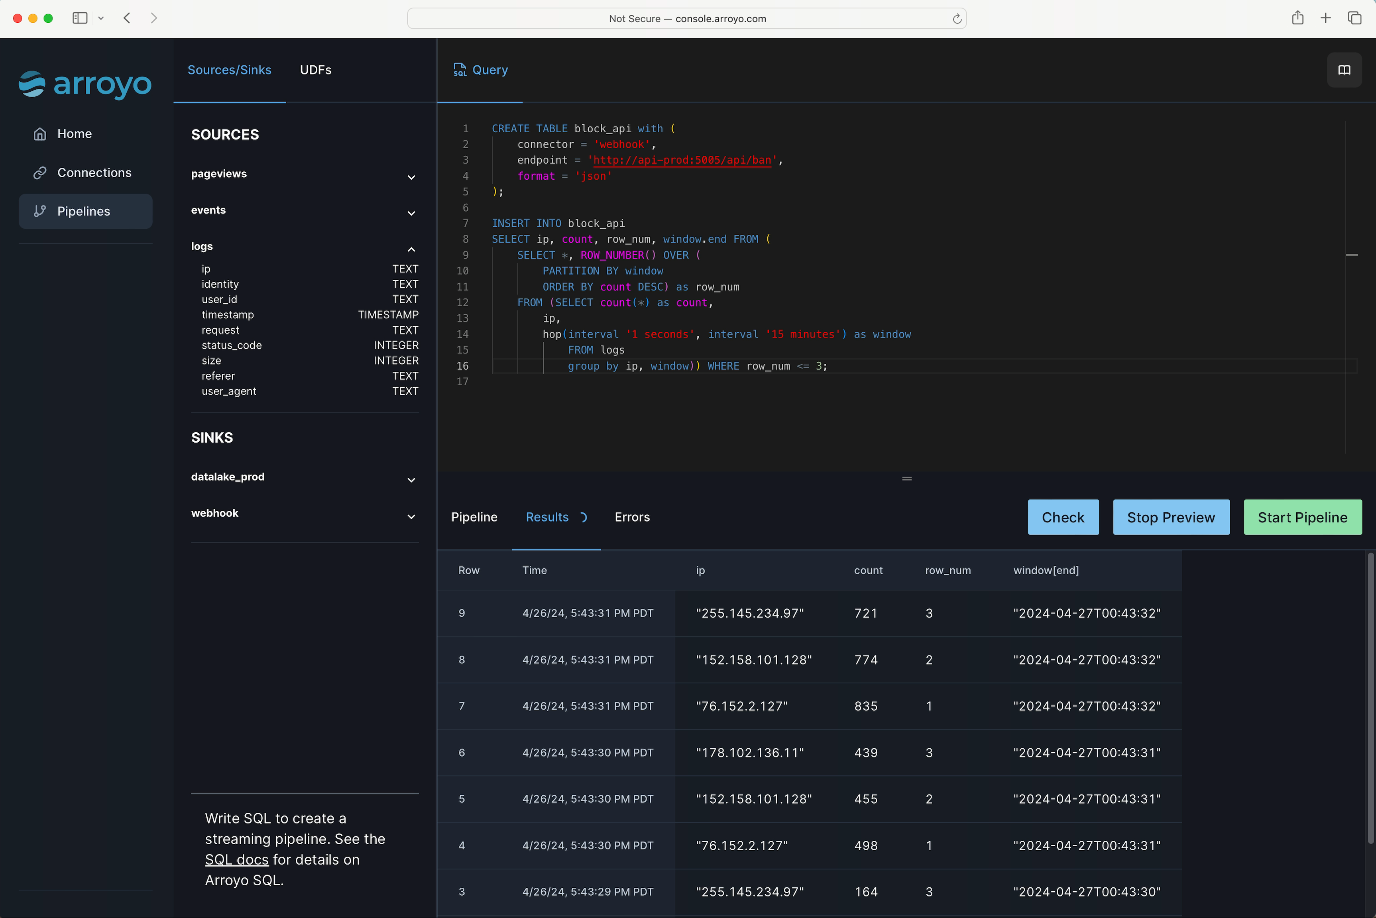Image resolution: width=1376 pixels, height=918 pixels.
Task: Click line number 7 in editor
Action: point(466,223)
